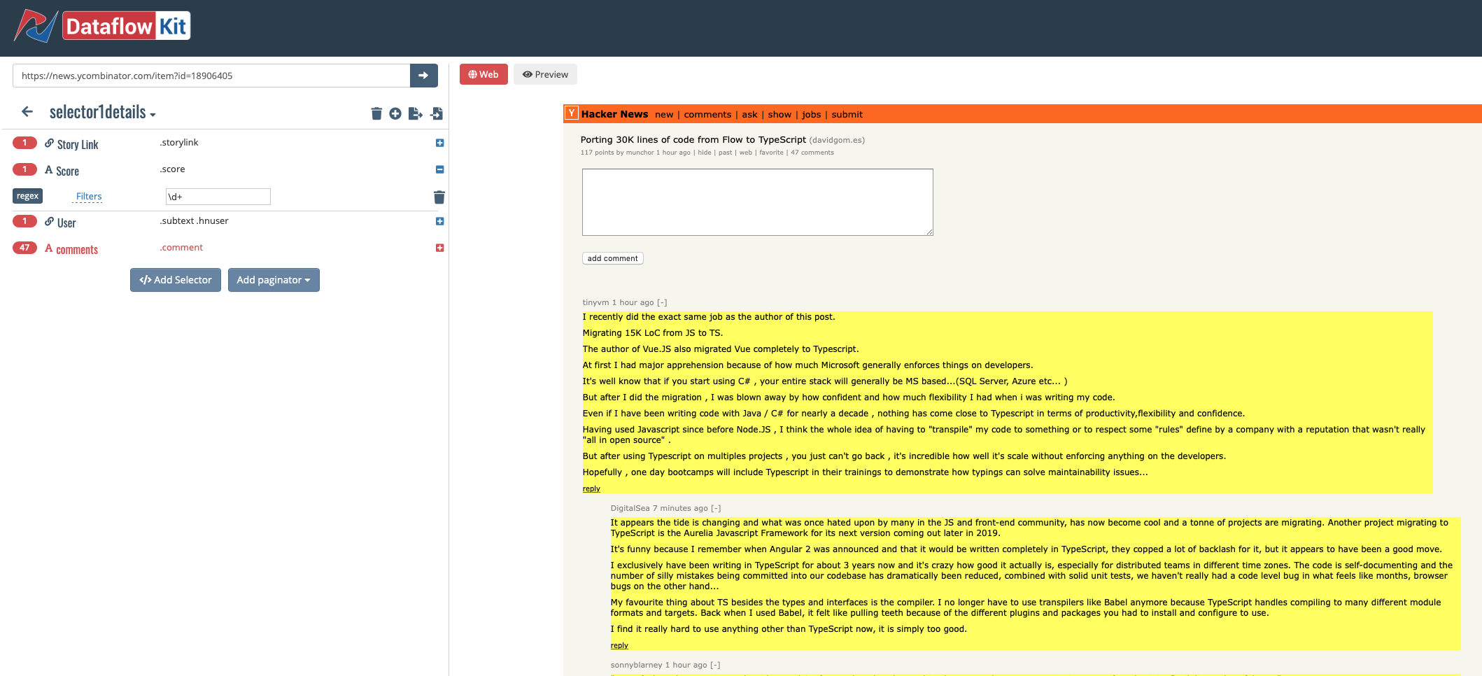
Task: Open the Filters link
Action: [89, 197]
